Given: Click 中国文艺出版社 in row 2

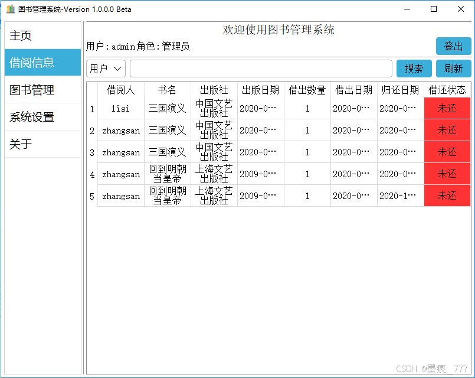Looking at the screenshot, I should tap(214, 131).
